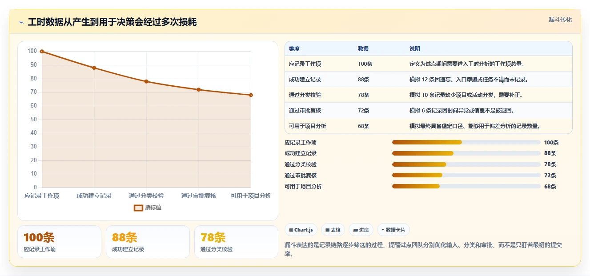Click the chart data point at 通过分类校验
590x276 pixels.
click(146, 81)
